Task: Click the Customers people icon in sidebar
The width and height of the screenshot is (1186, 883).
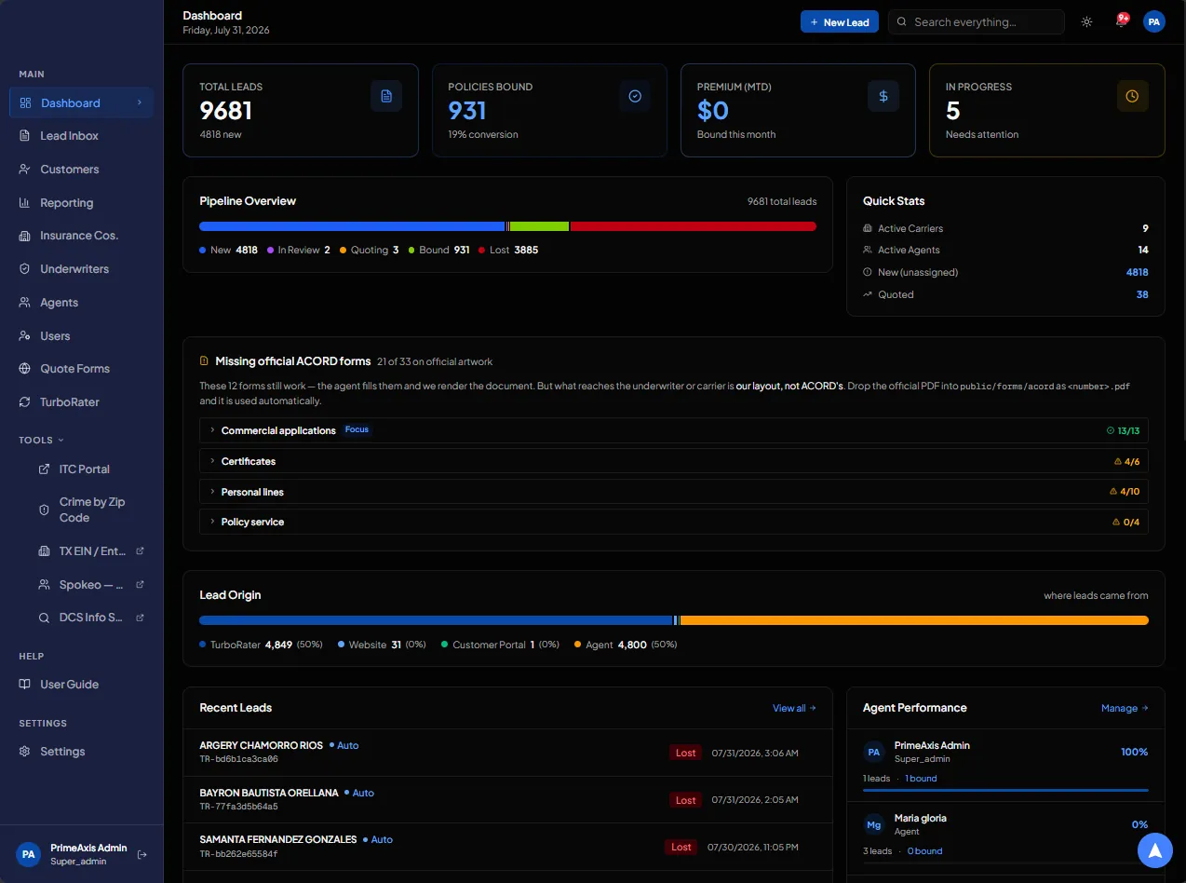Action: [25, 170]
